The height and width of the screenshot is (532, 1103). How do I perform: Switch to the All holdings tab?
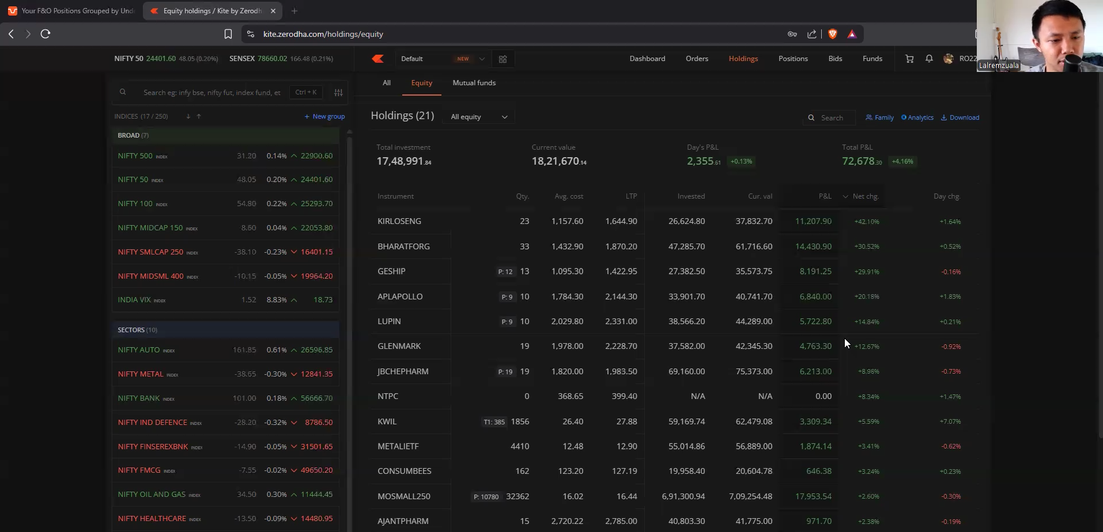[x=387, y=83]
